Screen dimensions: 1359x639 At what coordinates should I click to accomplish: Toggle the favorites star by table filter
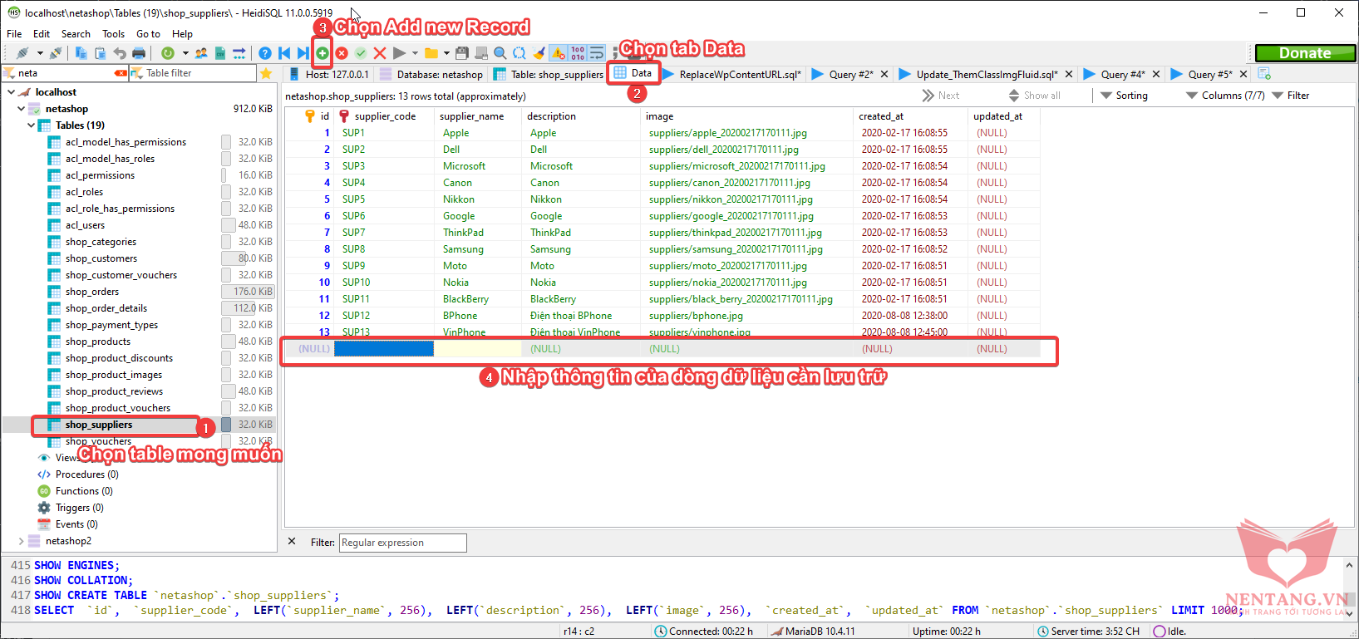[266, 73]
